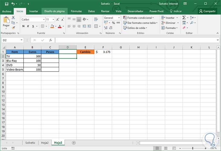Toggle italic (K) formatting
Screen dimensions: 221x151
pyautogui.click(x=28, y=26)
